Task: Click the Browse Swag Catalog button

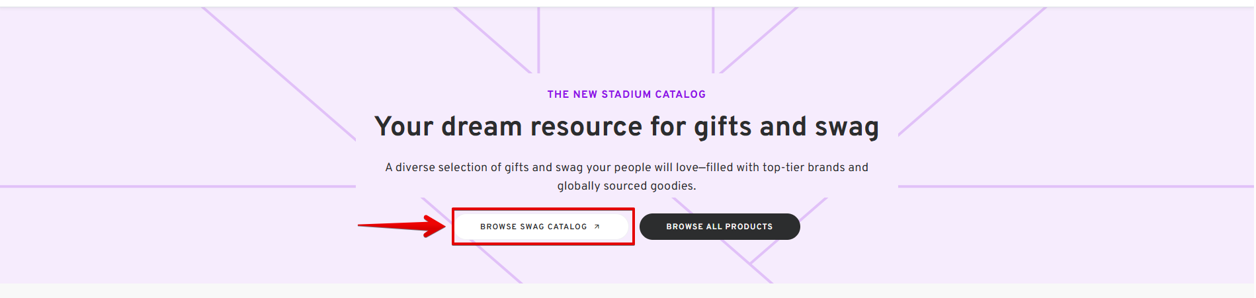Action: (542, 227)
